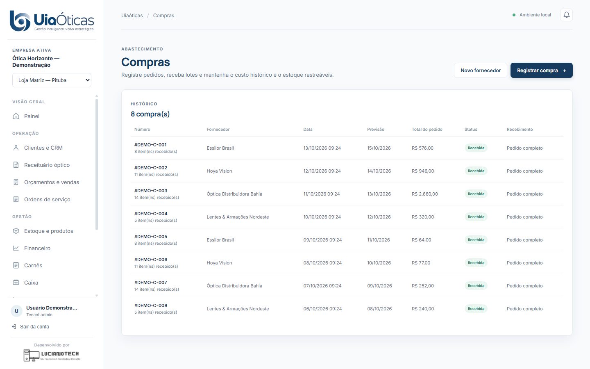Screen dimensions: 590x369
Task: Click the Uiaóticas breadcrumb link
Action: [132, 16]
